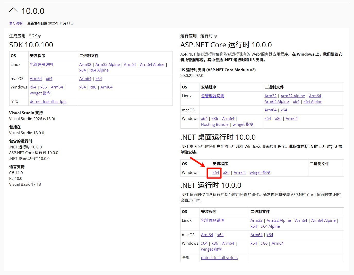
Task: Click info icon beside 运行应用 - 运行时
Action: point(215,36)
